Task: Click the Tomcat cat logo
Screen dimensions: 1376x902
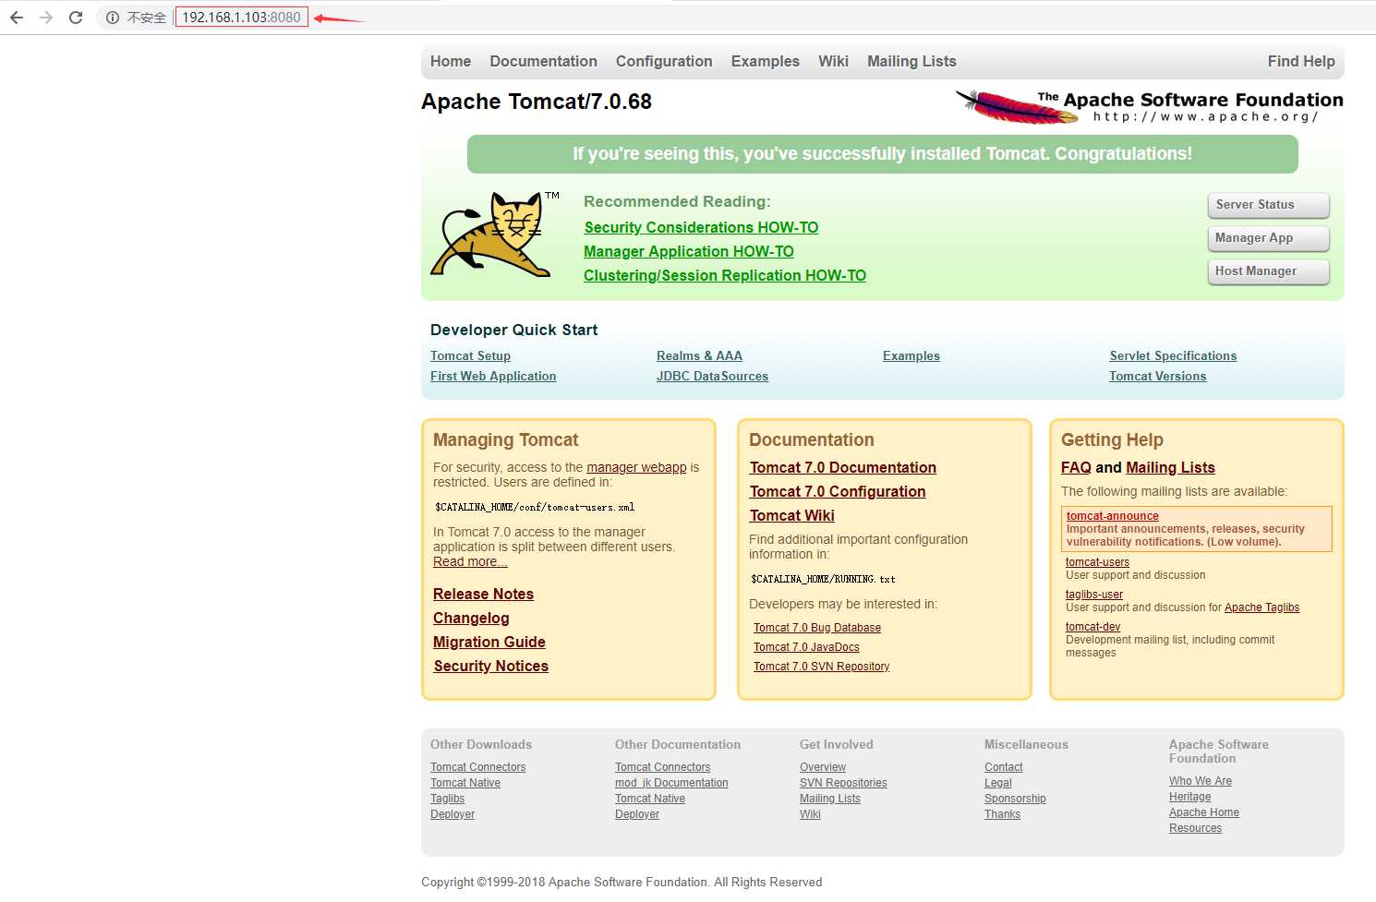Action: tap(495, 235)
